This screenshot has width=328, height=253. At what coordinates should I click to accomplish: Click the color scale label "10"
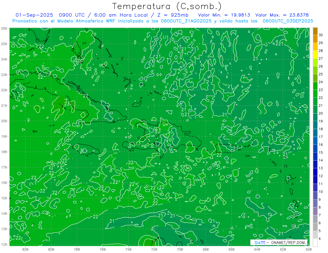(x=321, y=192)
